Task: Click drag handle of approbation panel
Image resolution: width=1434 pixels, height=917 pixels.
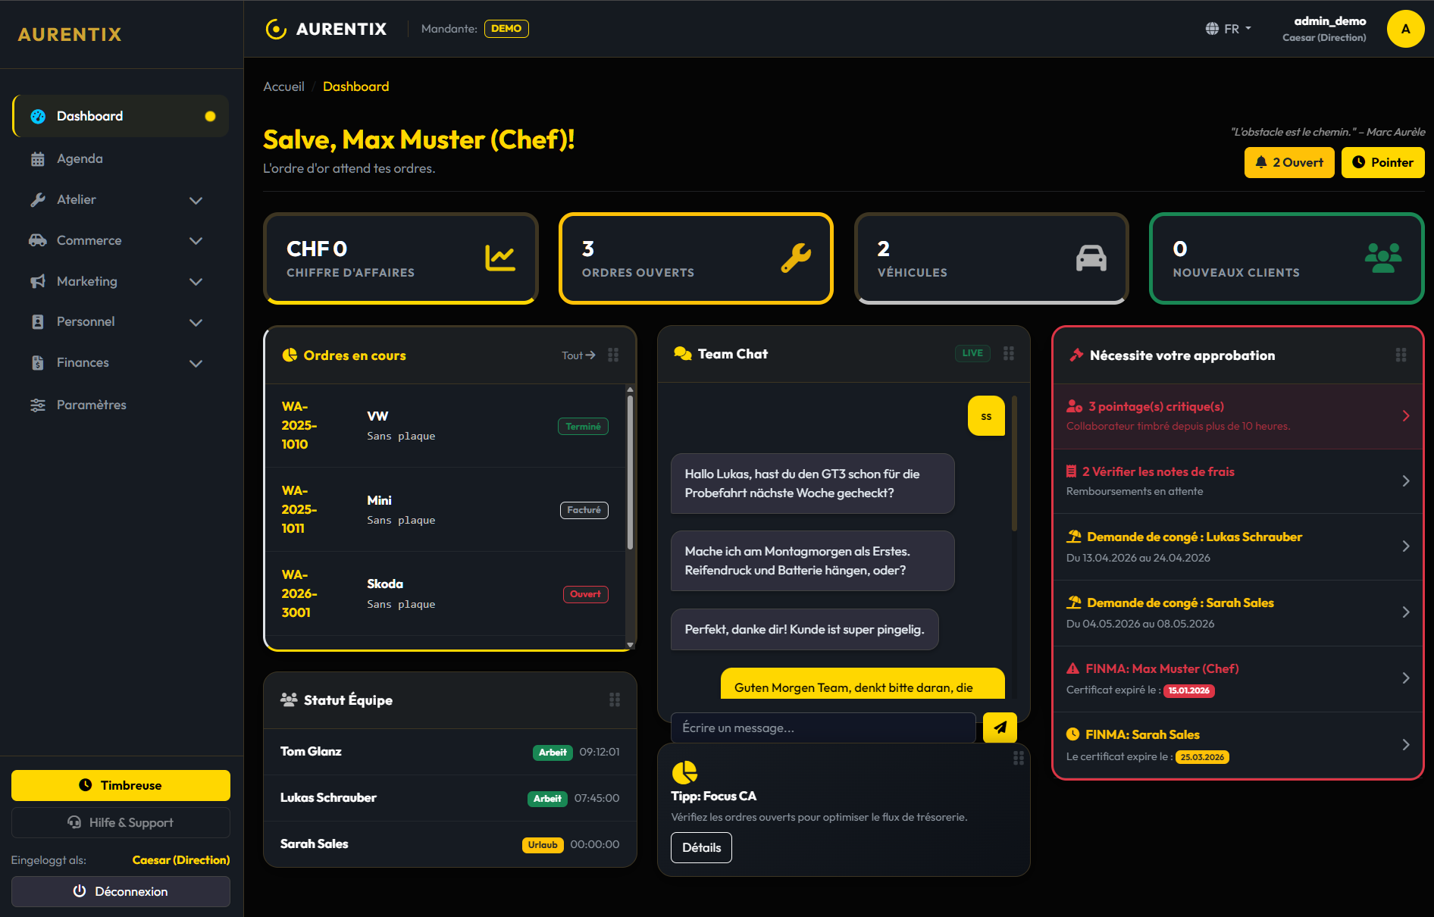Action: coord(1401,355)
